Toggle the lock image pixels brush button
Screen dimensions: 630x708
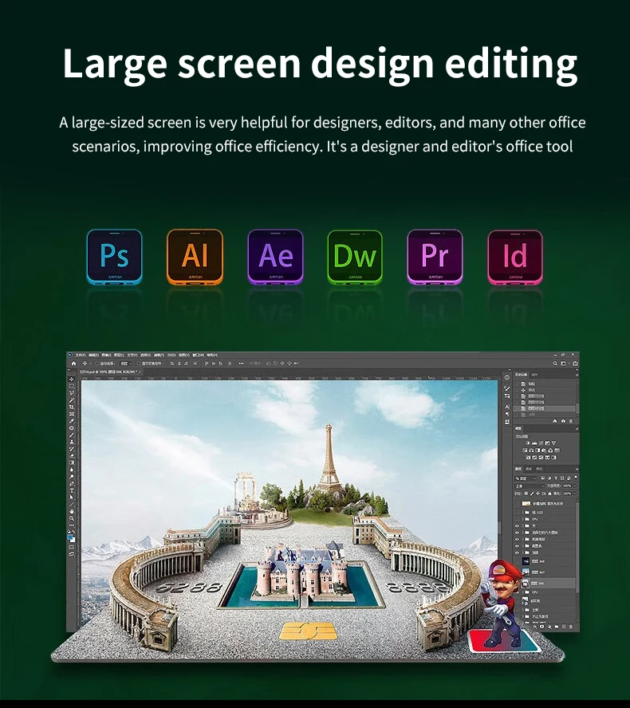pyautogui.click(x=532, y=493)
